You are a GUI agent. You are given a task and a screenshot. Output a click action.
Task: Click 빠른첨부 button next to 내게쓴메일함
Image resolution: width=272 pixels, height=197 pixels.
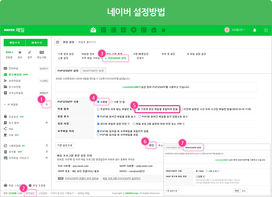tap(44, 93)
